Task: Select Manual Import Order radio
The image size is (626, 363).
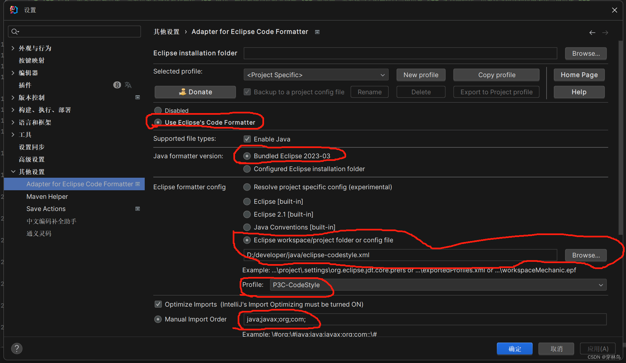Action: coord(158,319)
